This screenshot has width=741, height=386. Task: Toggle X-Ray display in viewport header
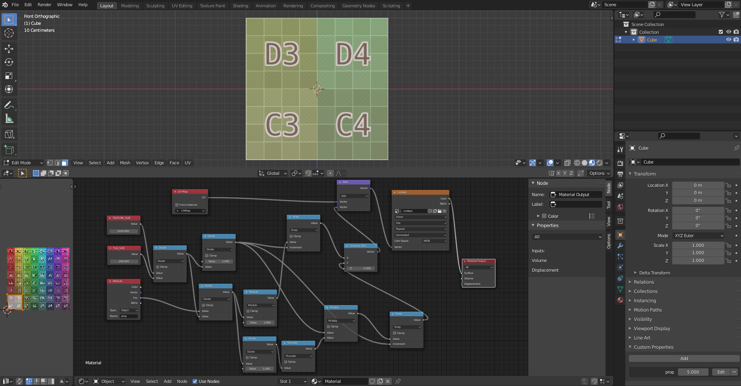567,163
